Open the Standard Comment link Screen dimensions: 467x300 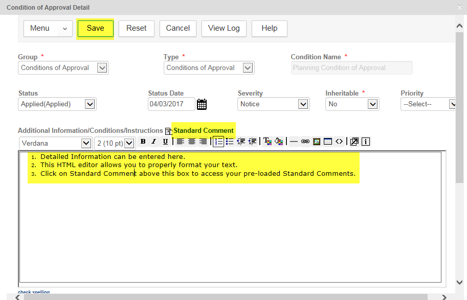point(203,131)
